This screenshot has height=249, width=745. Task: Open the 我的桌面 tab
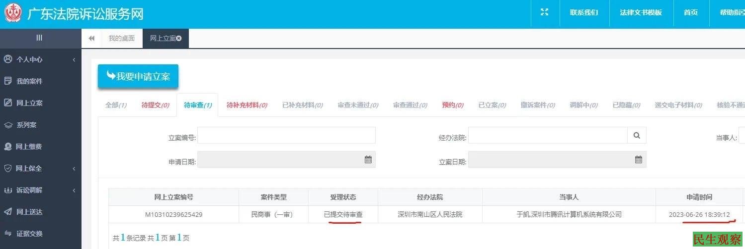tap(121, 39)
